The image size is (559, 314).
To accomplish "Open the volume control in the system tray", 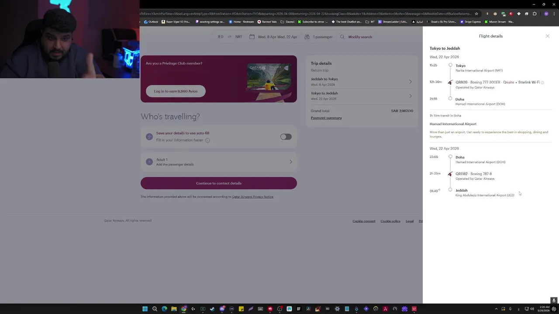I will coord(532,309).
